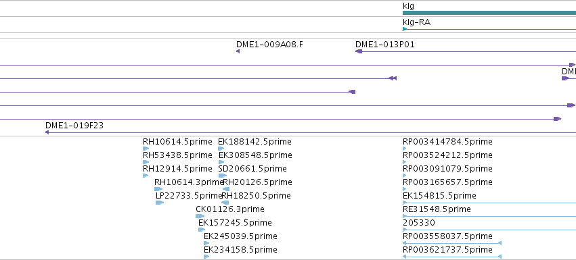Click the DME1-019F23 arrowhead
Viewport: 576px width, 260px height.
point(47,132)
